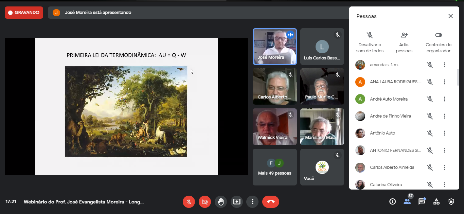Viewport: 464px width, 214px height.
Task: Click Catarina Oliveira name in list
Action: [x=386, y=185]
